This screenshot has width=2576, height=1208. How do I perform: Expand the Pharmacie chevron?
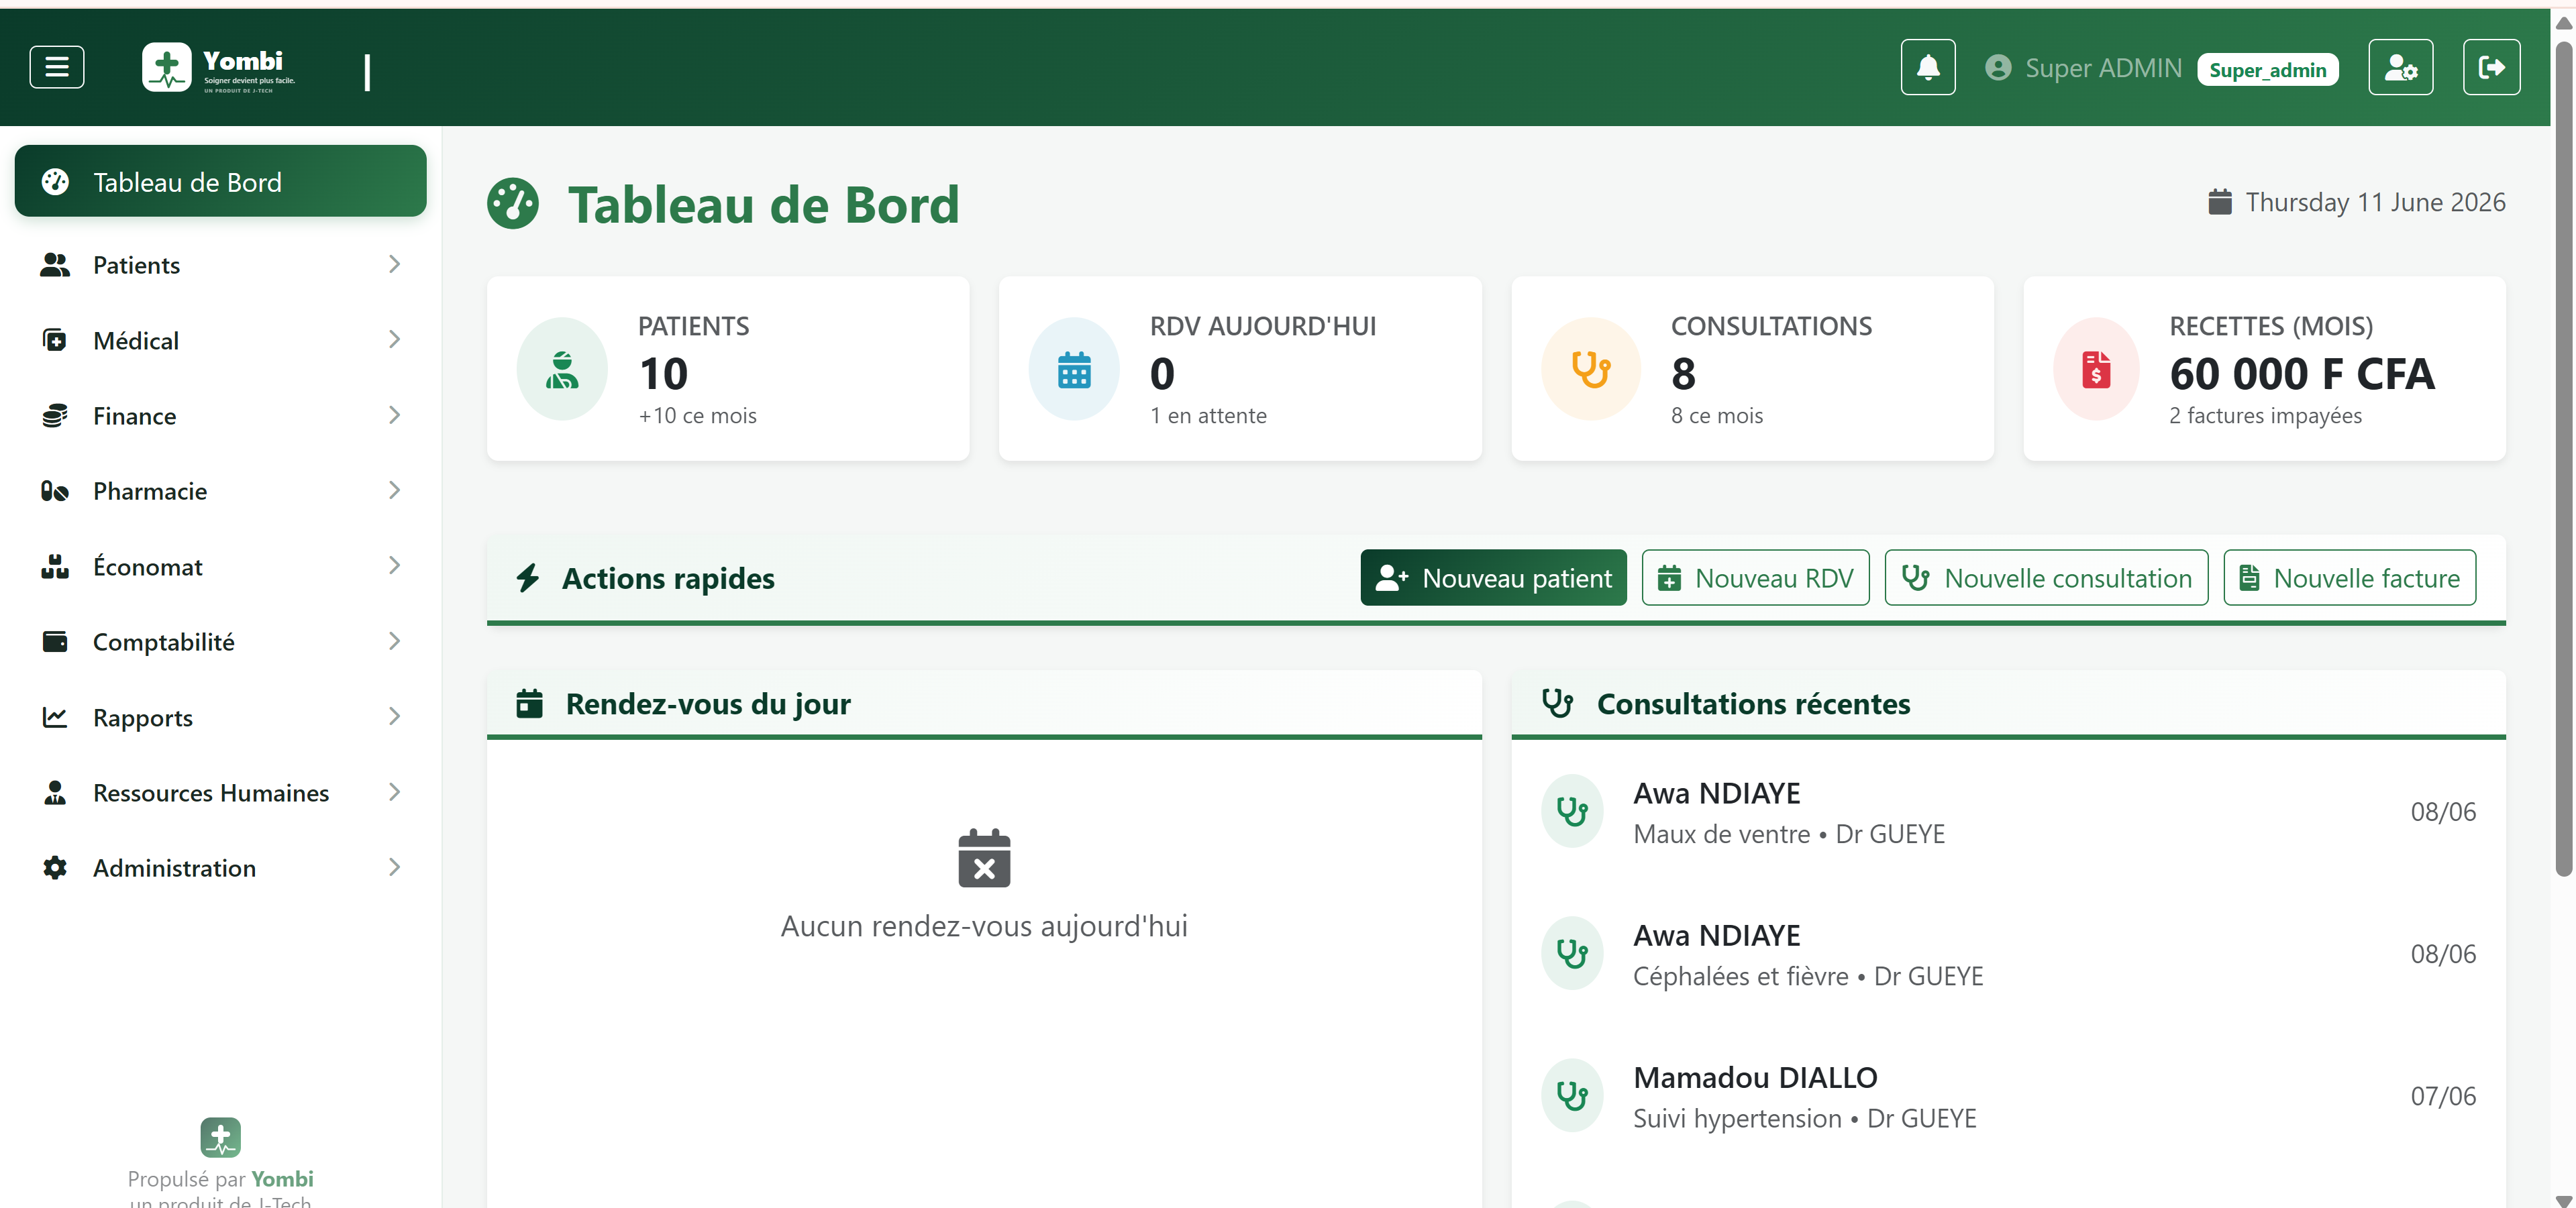[394, 490]
